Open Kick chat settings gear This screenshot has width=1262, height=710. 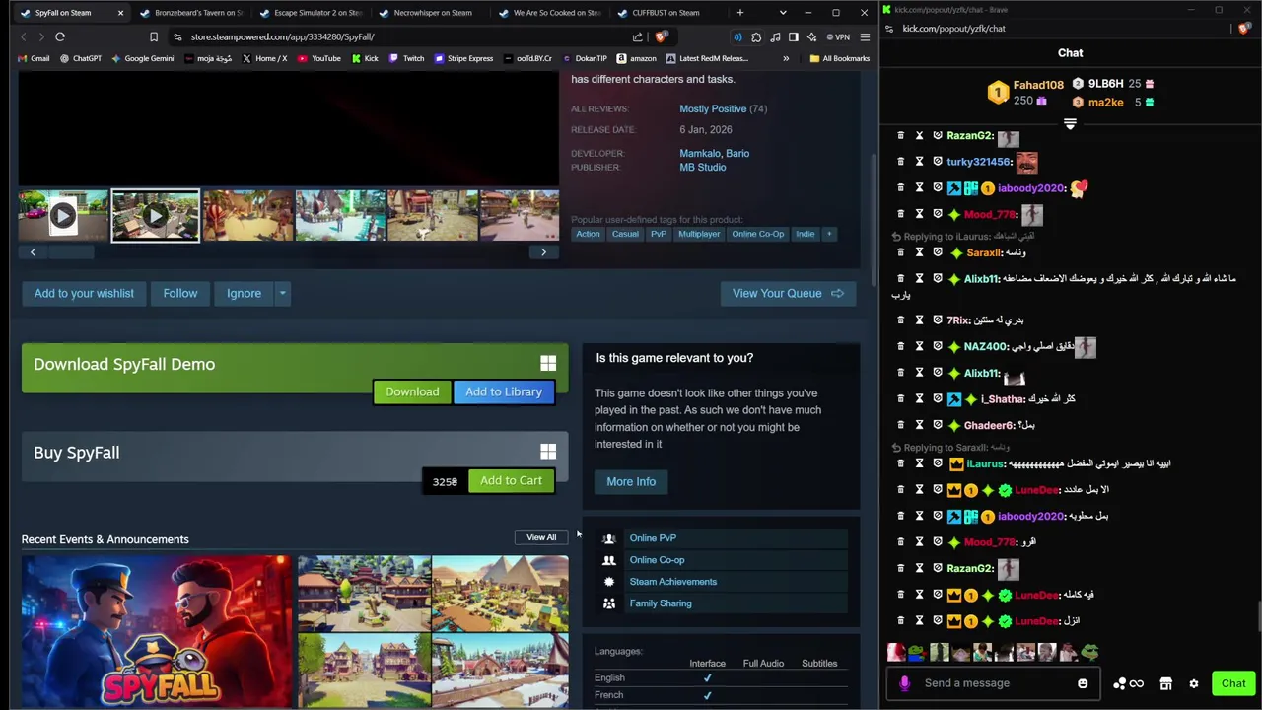(1193, 683)
